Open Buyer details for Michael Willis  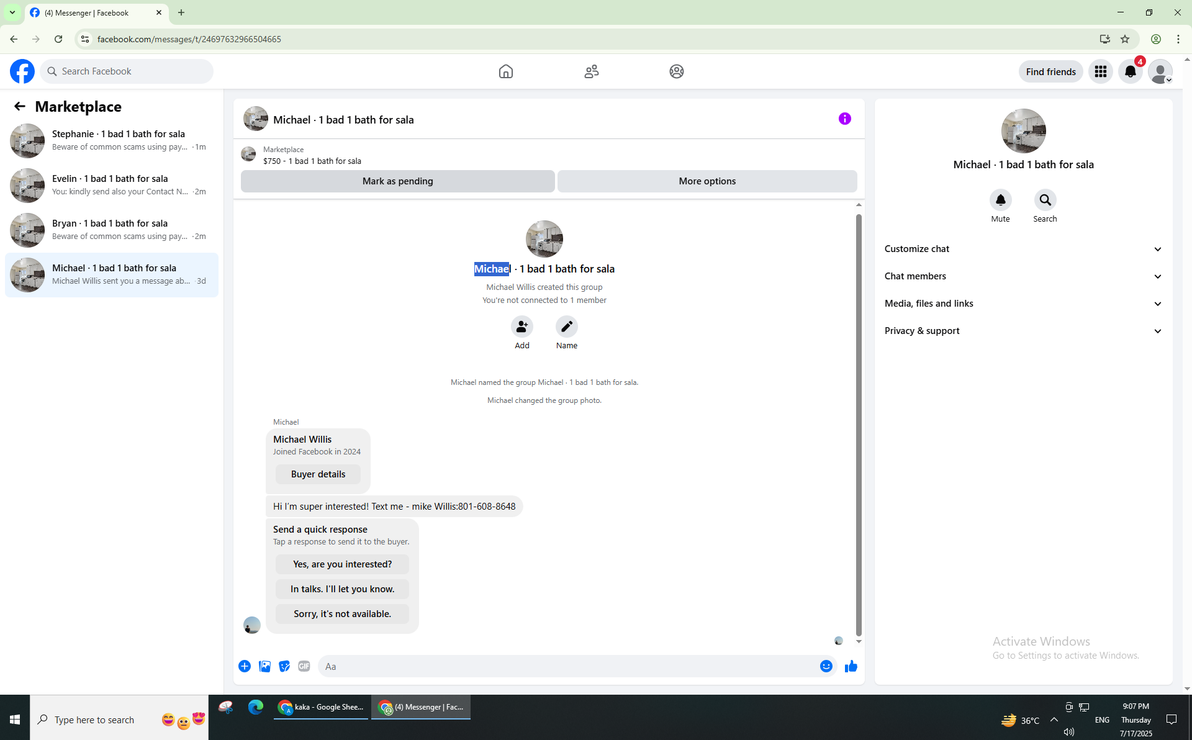coord(318,474)
